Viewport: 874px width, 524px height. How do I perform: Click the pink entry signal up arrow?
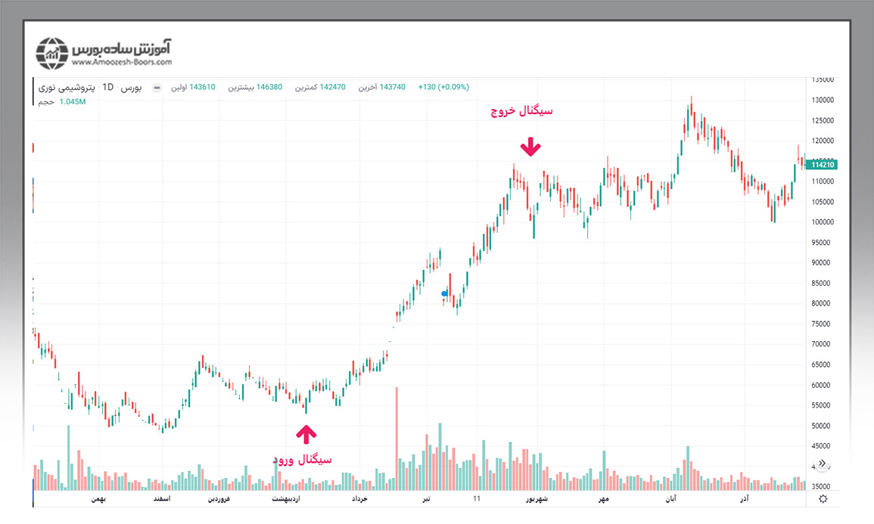click(306, 433)
